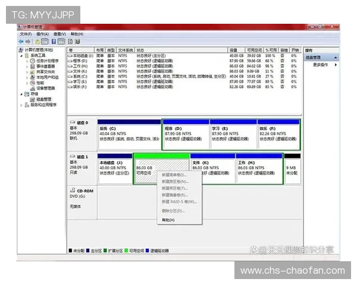
Task: Select the 磁盘管理 tree node
Action: (x=43, y=99)
